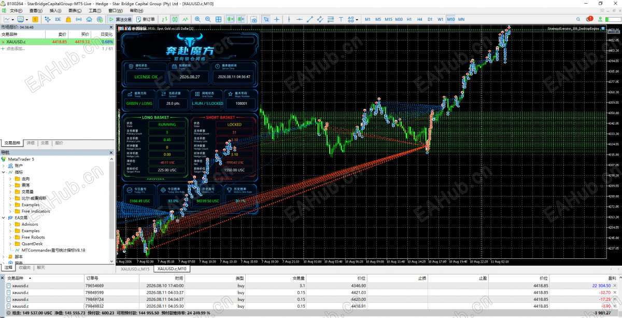This screenshot has width=622, height=318.
Task: Click the yellow dollar depth-of-market icon
Action: (x=35, y=19)
